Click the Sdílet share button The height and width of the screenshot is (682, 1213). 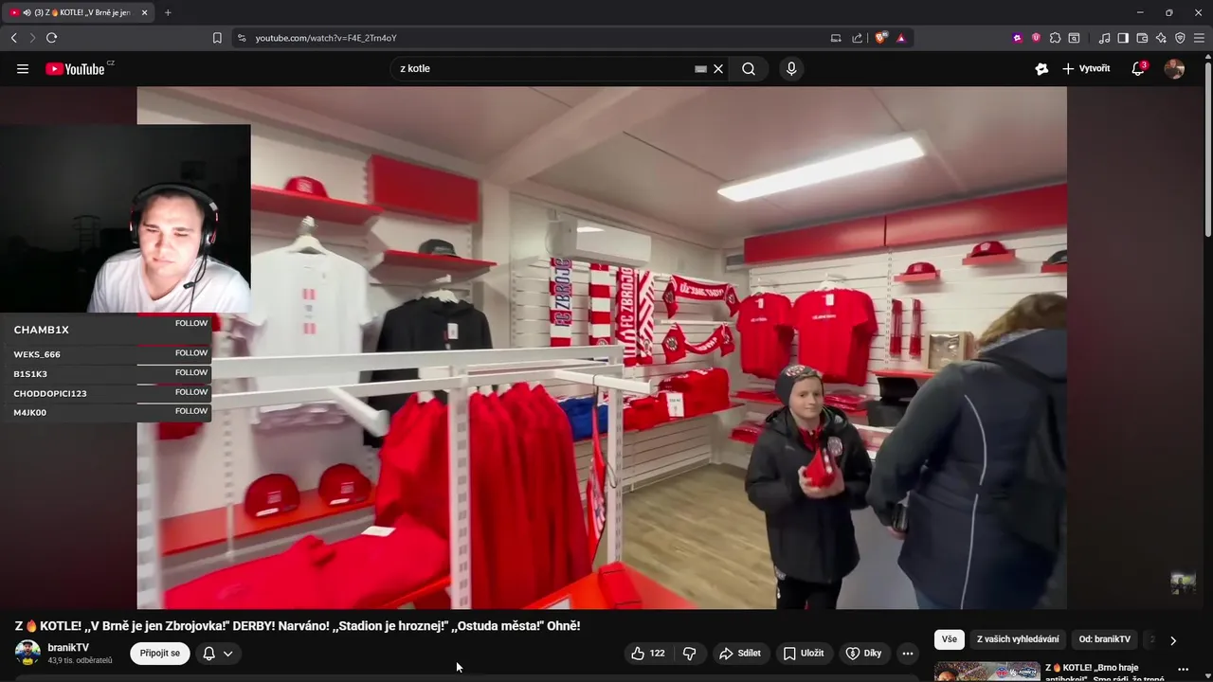[x=740, y=653]
